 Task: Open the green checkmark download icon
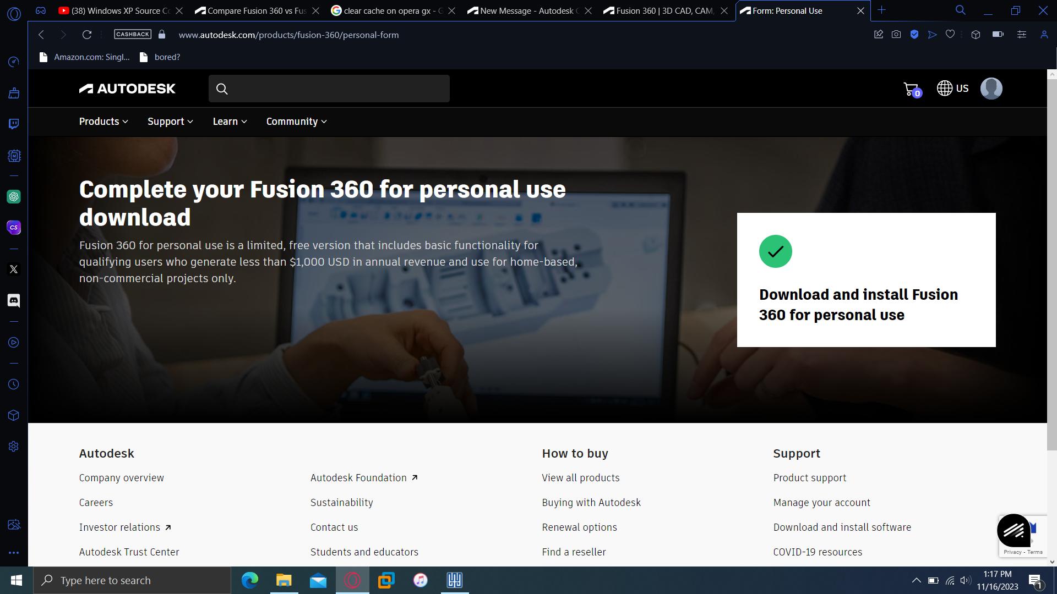tap(775, 251)
